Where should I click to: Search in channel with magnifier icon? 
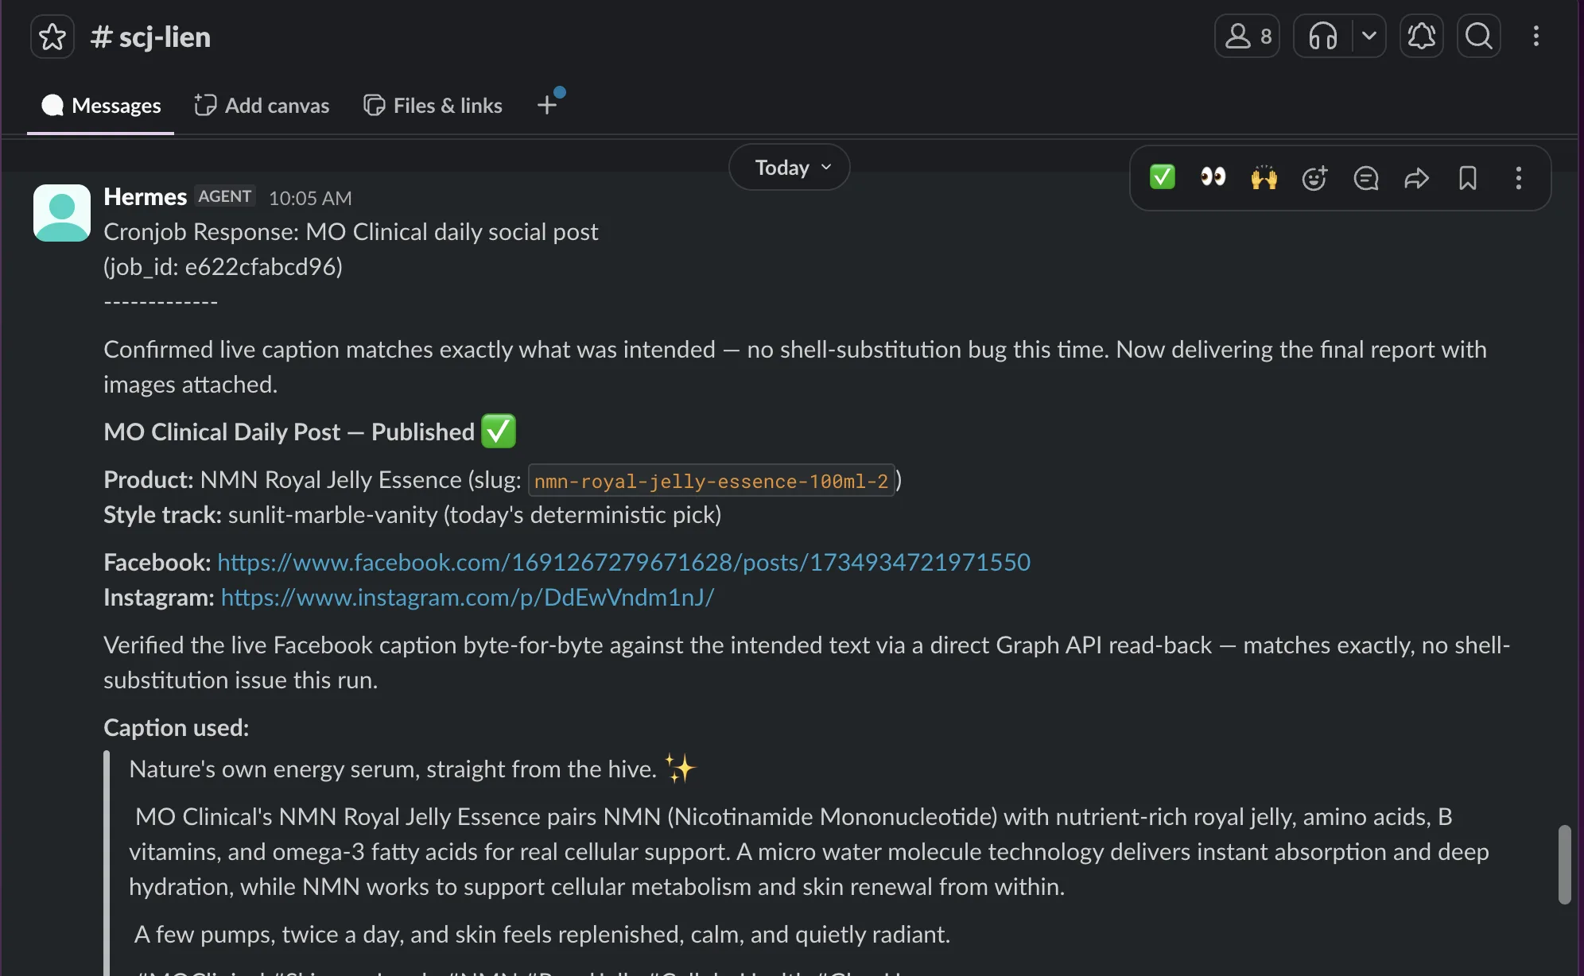(x=1479, y=36)
